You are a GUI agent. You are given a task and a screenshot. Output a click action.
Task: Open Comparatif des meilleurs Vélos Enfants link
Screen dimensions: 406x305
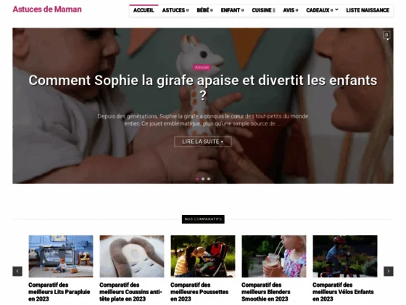pyautogui.click(x=343, y=292)
